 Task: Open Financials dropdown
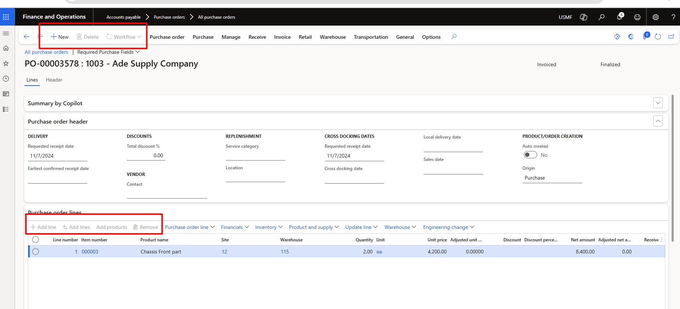(235, 227)
